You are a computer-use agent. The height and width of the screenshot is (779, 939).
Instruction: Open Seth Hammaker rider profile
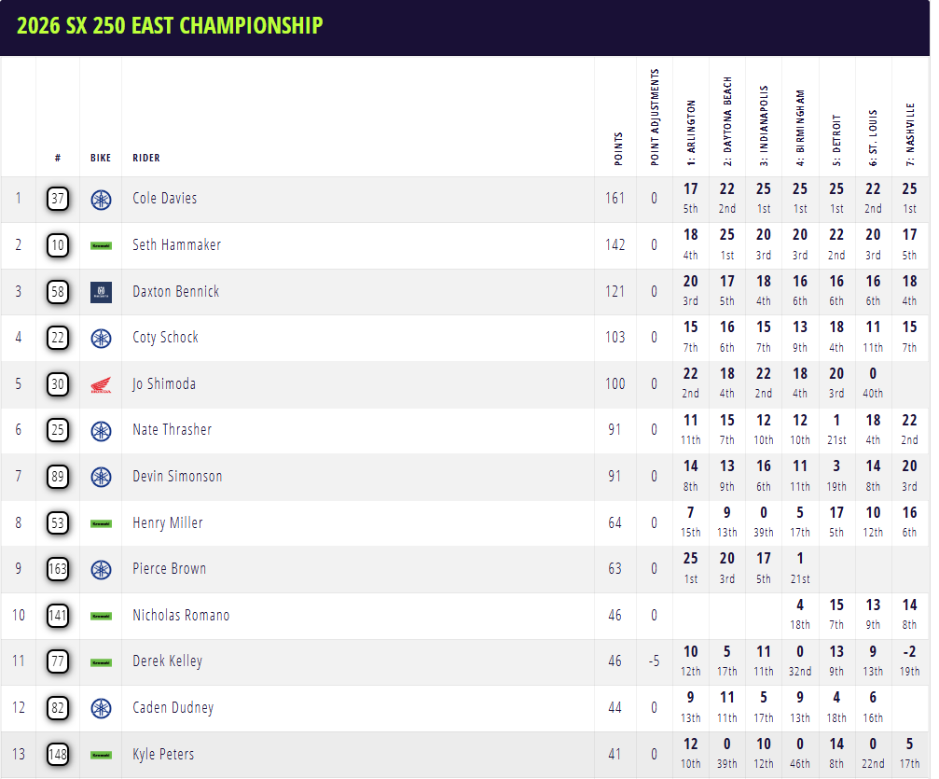(x=176, y=245)
